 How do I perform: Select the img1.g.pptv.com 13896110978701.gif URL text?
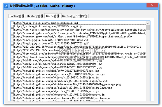(51, 43)
